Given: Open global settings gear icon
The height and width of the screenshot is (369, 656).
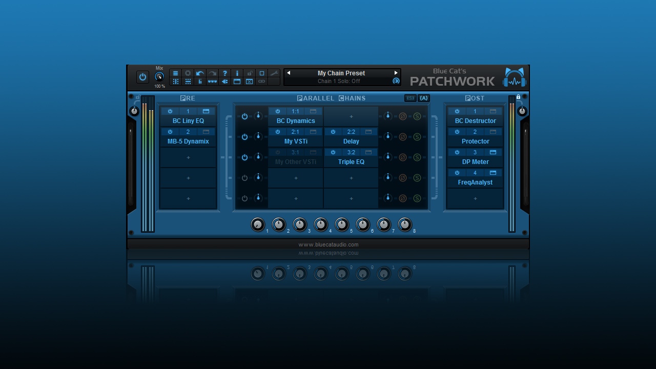Looking at the screenshot, I should pos(188,73).
